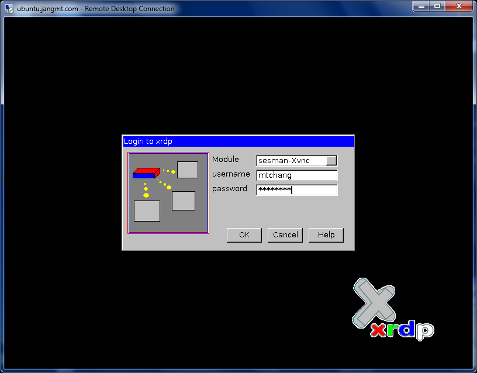
Task: Open the Module dropdown arrow
Action: pyautogui.click(x=331, y=161)
